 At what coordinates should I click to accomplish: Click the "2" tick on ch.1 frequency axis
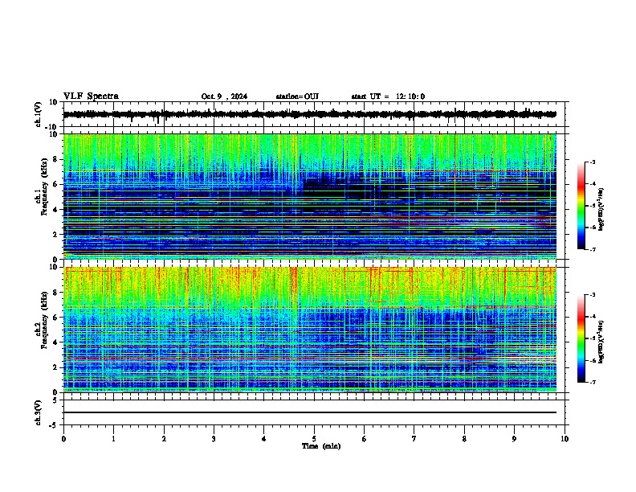click(x=56, y=234)
